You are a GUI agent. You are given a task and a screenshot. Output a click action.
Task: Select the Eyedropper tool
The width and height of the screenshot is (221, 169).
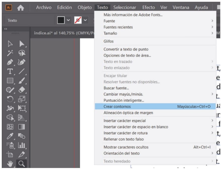[x=10, y=136]
